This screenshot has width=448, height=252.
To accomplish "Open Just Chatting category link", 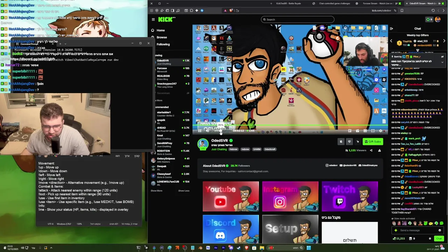I will click(x=219, y=149).
